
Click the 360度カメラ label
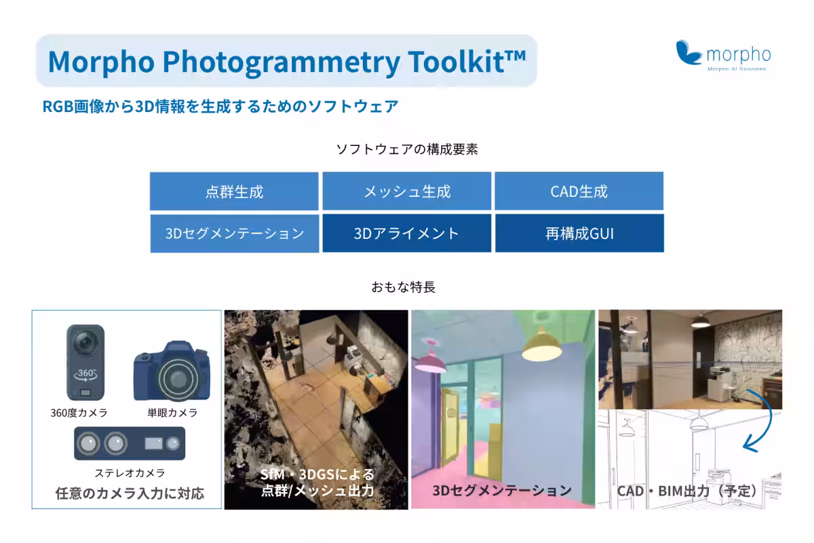(x=79, y=413)
